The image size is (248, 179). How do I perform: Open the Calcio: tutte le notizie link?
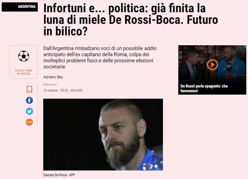coord(23,72)
